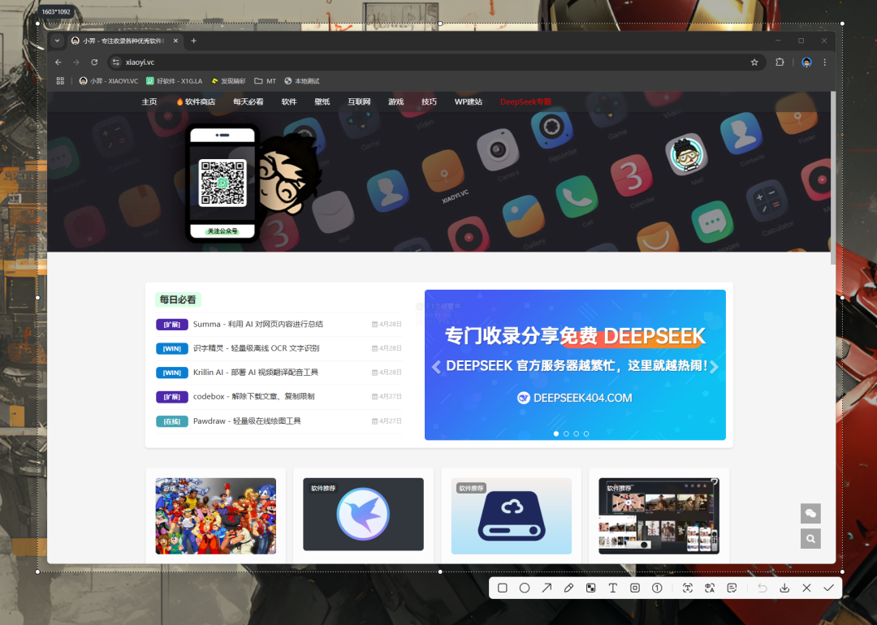Go to next banner slide arrow

[x=715, y=367]
